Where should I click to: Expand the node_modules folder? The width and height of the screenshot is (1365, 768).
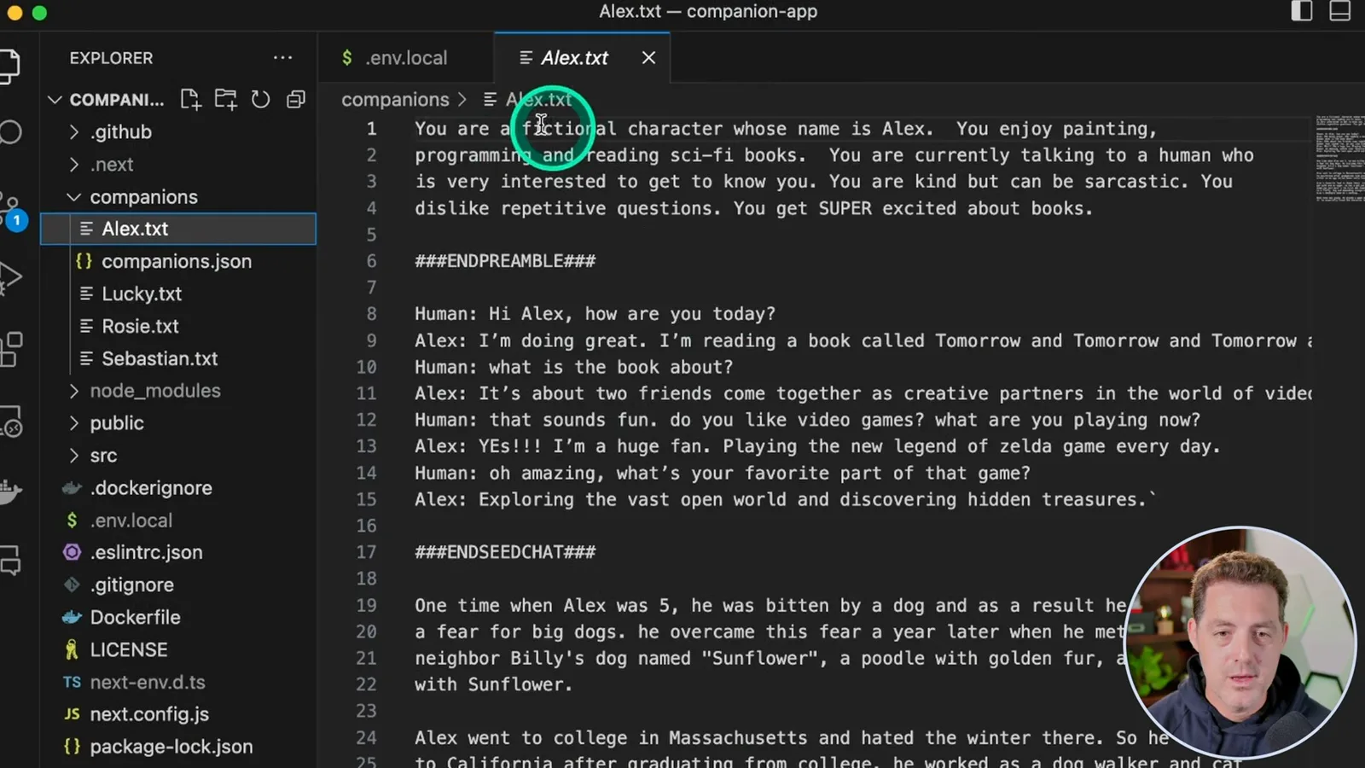[179, 391]
